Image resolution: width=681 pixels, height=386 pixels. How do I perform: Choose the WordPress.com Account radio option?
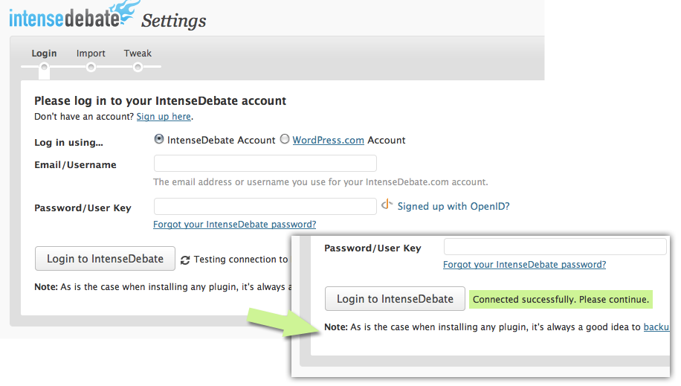[x=285, y=139]
